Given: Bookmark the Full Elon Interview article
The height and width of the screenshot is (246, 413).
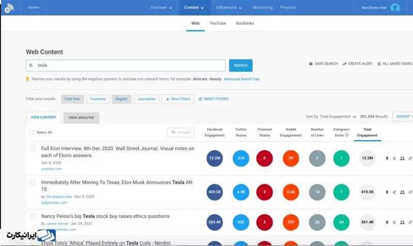Looking at the screenshot, I should pos(387,158).
